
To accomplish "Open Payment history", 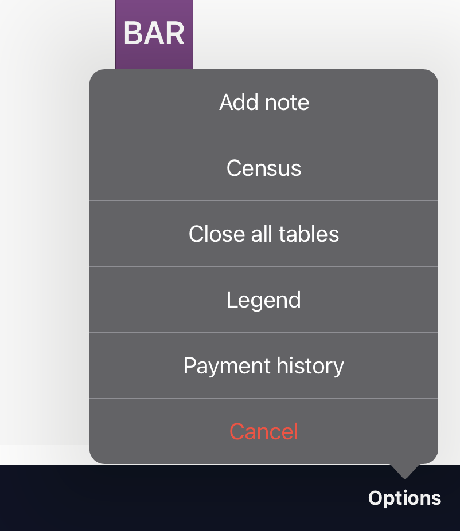I will [264, 365].
